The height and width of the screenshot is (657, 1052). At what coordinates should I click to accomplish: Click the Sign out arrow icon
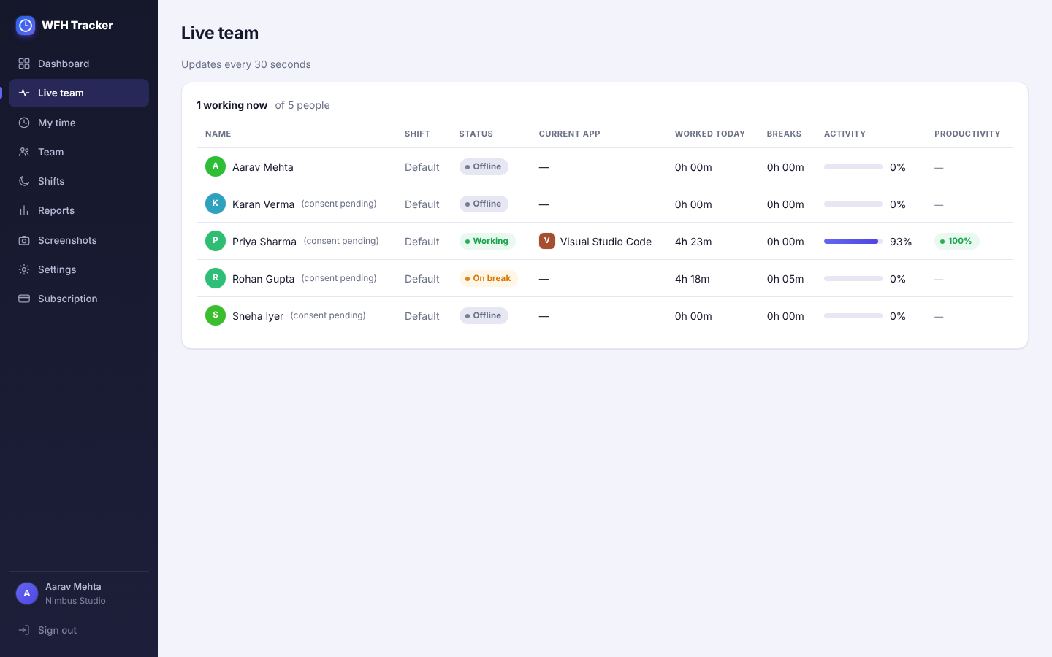pyautogui.click(x=24, y=630)
